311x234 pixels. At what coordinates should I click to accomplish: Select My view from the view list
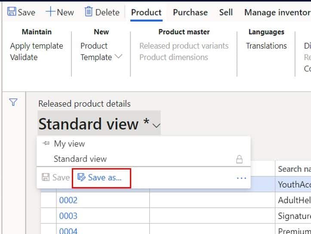(69, 144)
